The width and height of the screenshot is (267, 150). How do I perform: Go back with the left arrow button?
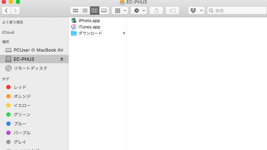(6, 11)
